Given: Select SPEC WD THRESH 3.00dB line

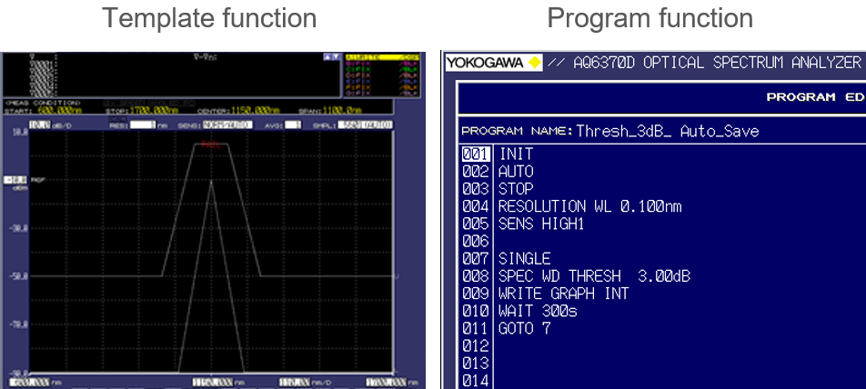Looking at the screenshot, I should (x=594, y=276).
